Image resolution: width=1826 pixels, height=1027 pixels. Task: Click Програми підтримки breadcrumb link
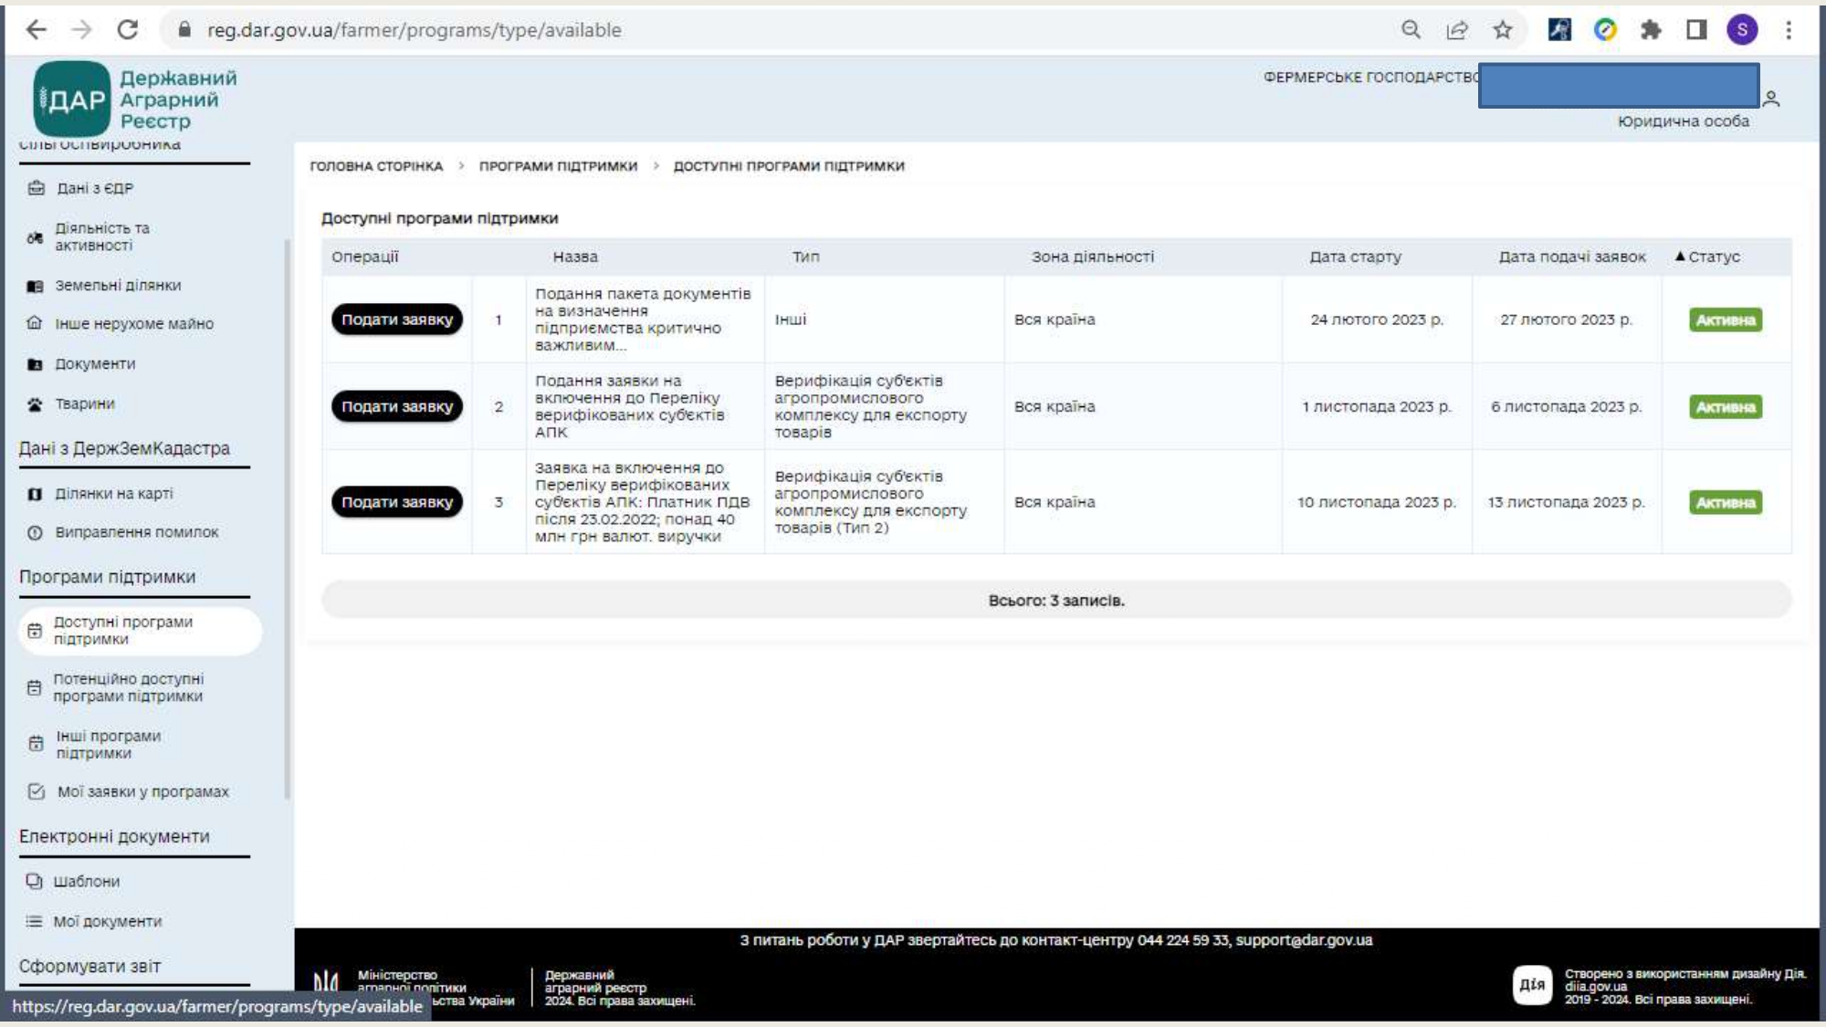pos(558,166)
